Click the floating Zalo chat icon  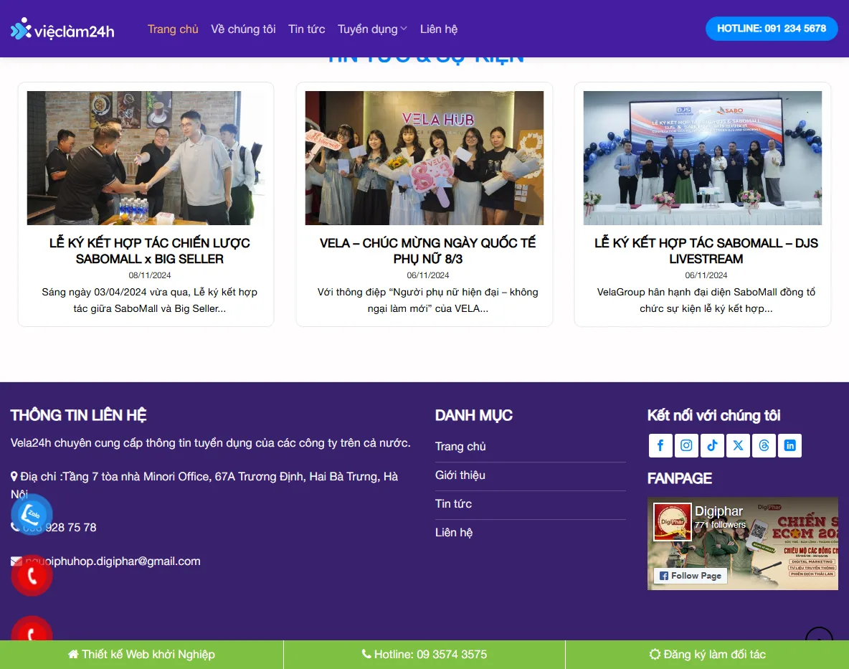32,514
